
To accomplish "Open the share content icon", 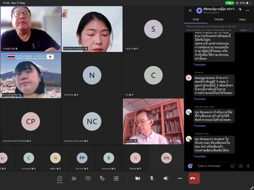I will pos(88,178).
